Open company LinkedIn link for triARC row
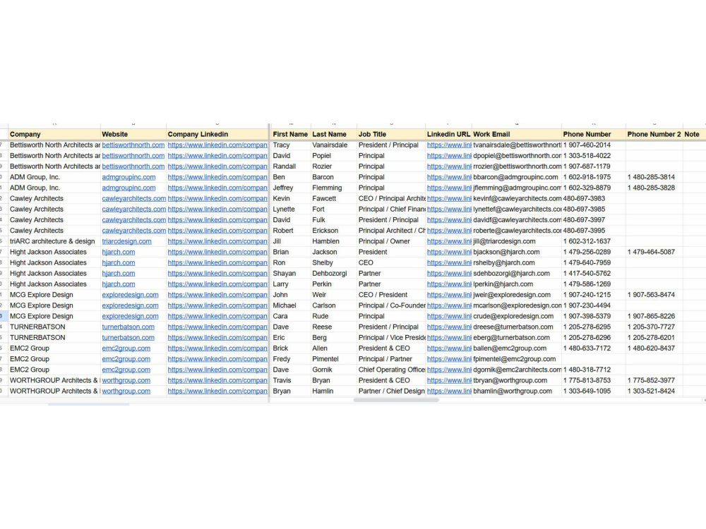 coord(217,241)
